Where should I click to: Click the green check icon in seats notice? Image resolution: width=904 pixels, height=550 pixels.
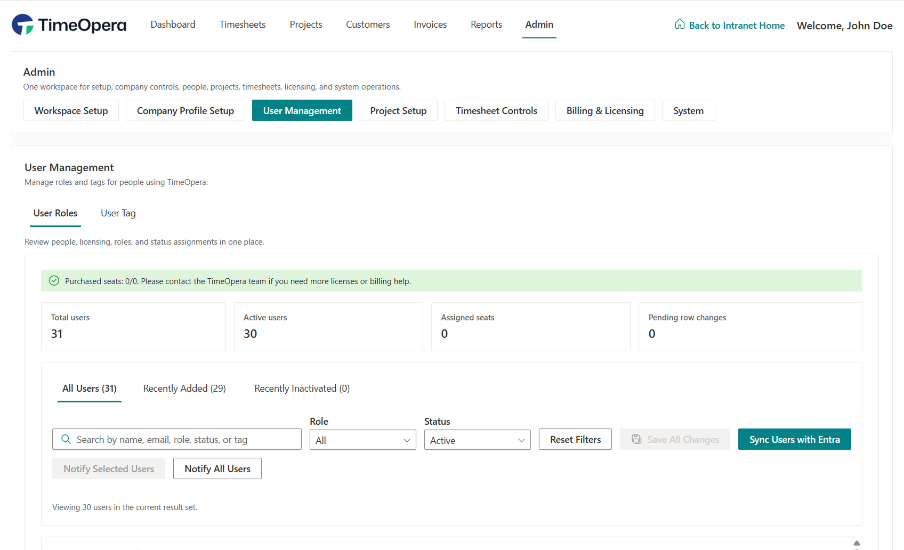click(54, 281)
